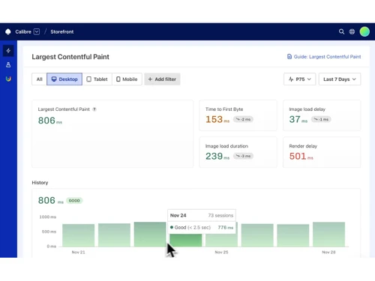Go to Storefront breadcrumb
375x281 pixels.
point(62,31)
